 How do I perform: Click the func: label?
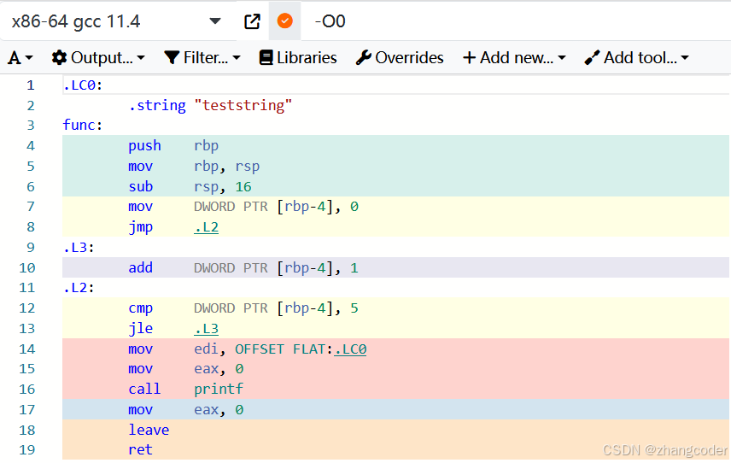pos(83,126)
